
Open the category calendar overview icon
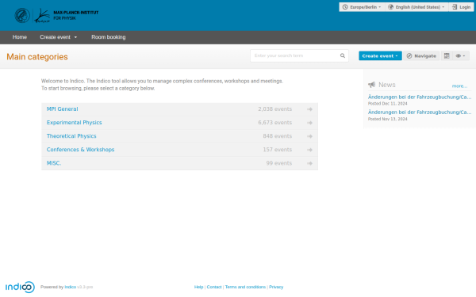pyautogui.click(x=447, y=55)
